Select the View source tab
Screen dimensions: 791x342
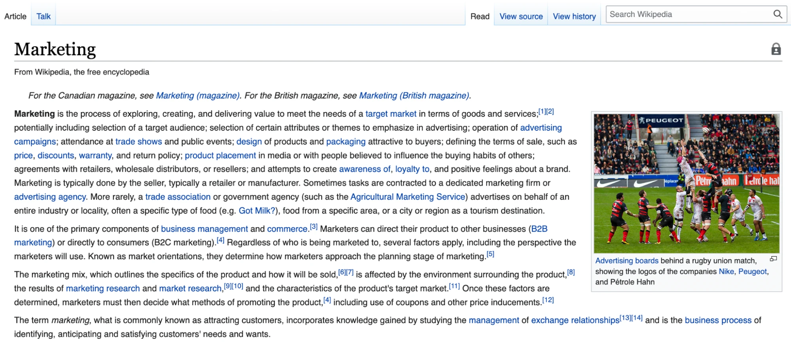tap(521, 16)
